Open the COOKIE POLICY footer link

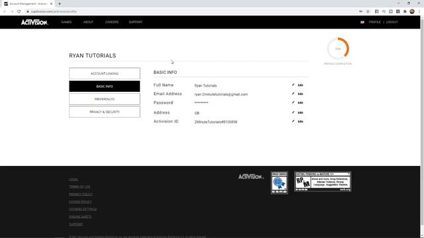pos(80,202)
